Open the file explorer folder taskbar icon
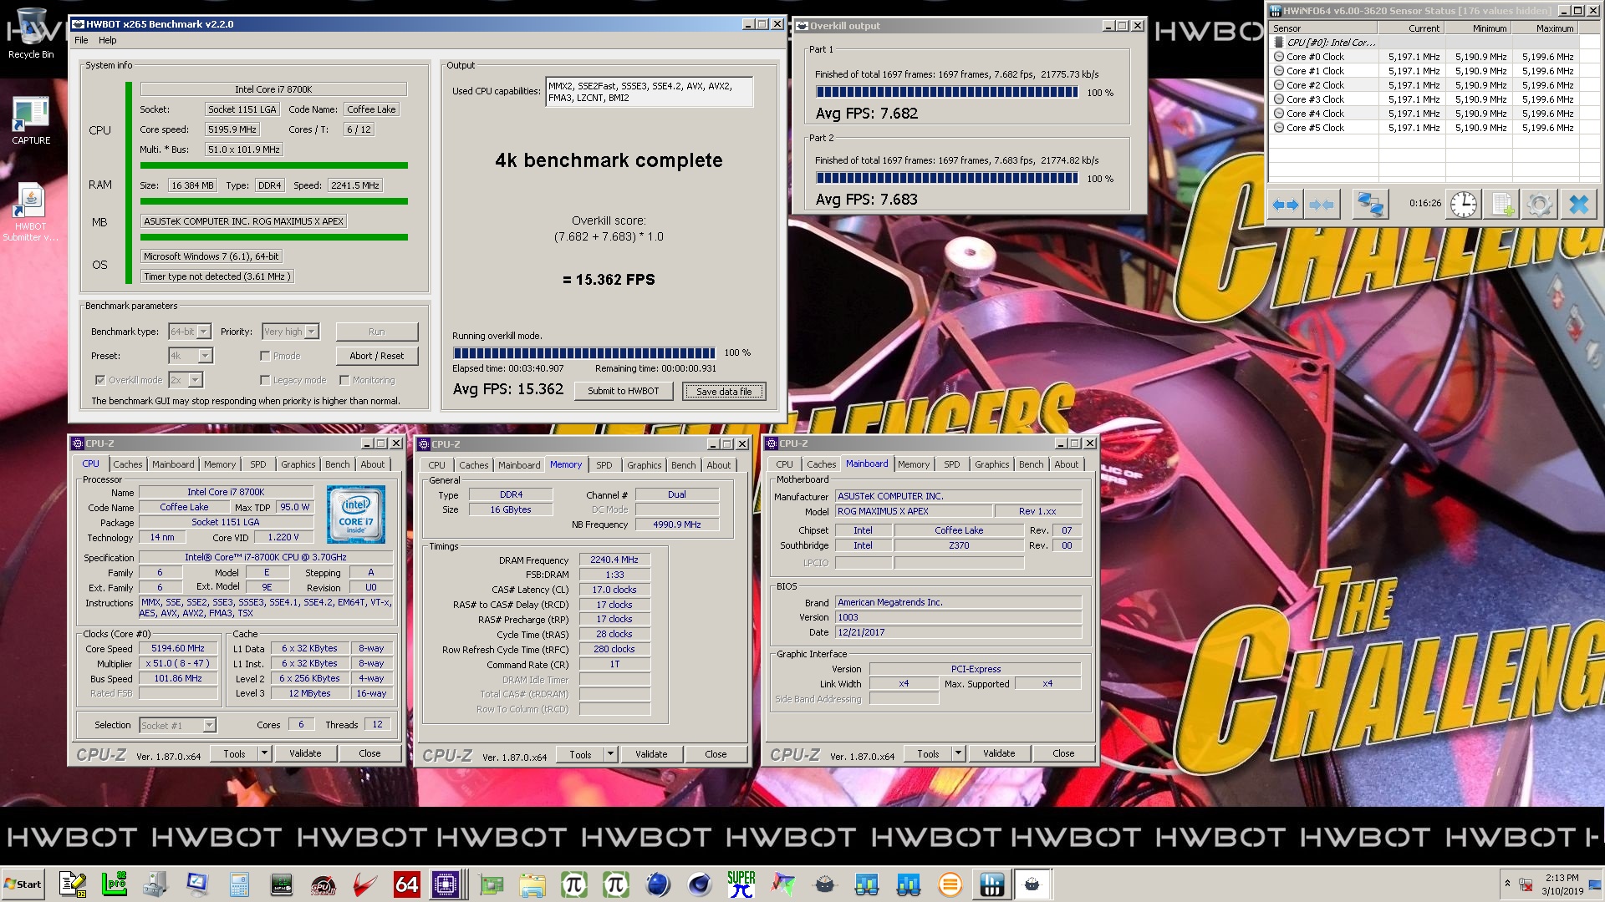This screenshot has width=1605, height=902. click(x=532, y=884)
